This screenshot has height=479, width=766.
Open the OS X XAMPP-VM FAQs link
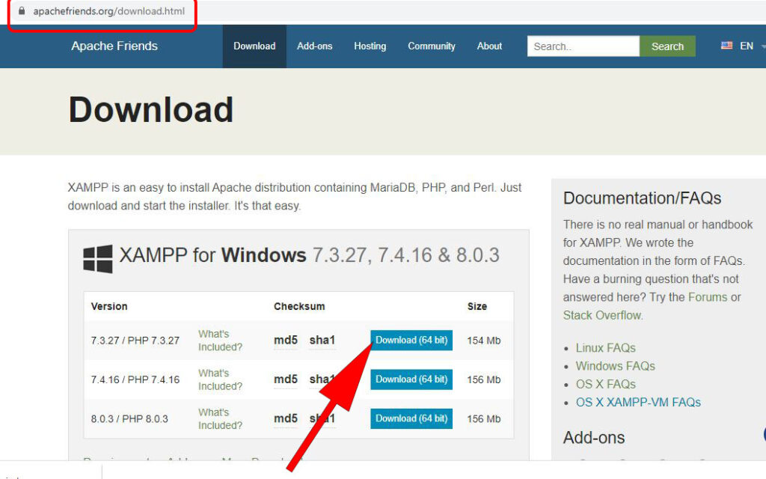point(638,402)
